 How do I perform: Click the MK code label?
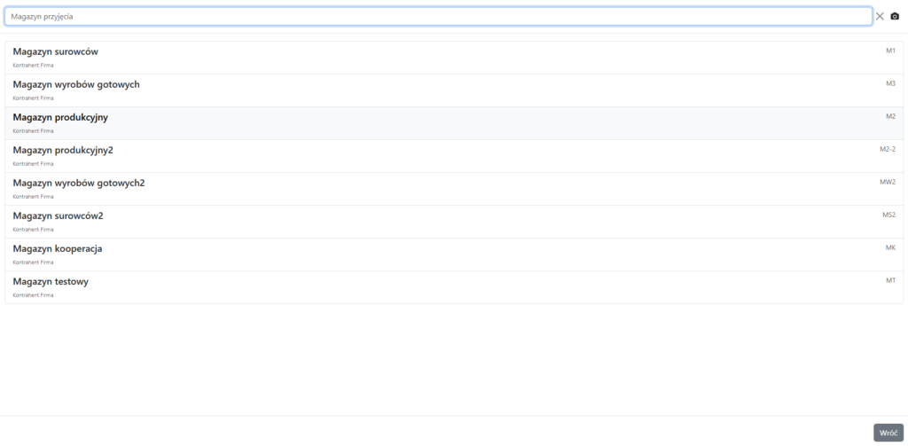pos(890,247)
